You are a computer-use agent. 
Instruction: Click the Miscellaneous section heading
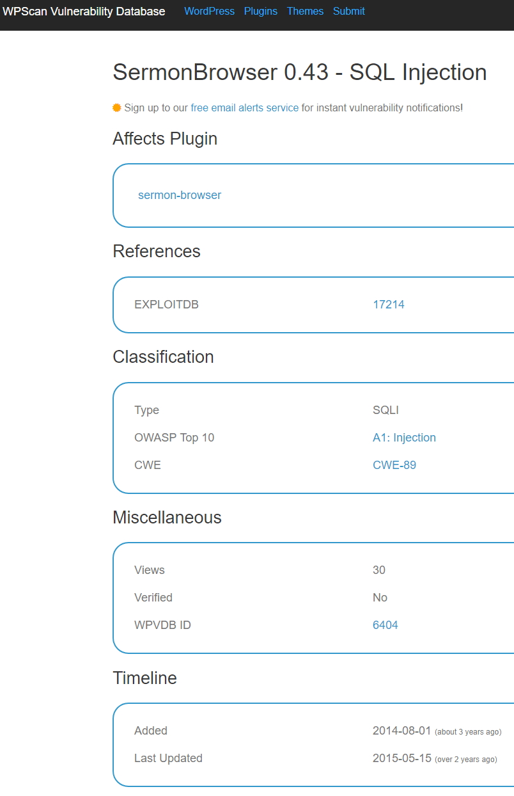(x=167, y=518)
